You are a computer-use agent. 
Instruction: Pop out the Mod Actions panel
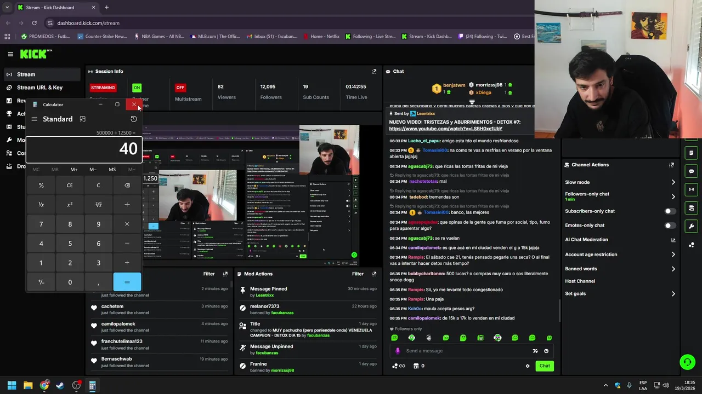pos(374,274)
